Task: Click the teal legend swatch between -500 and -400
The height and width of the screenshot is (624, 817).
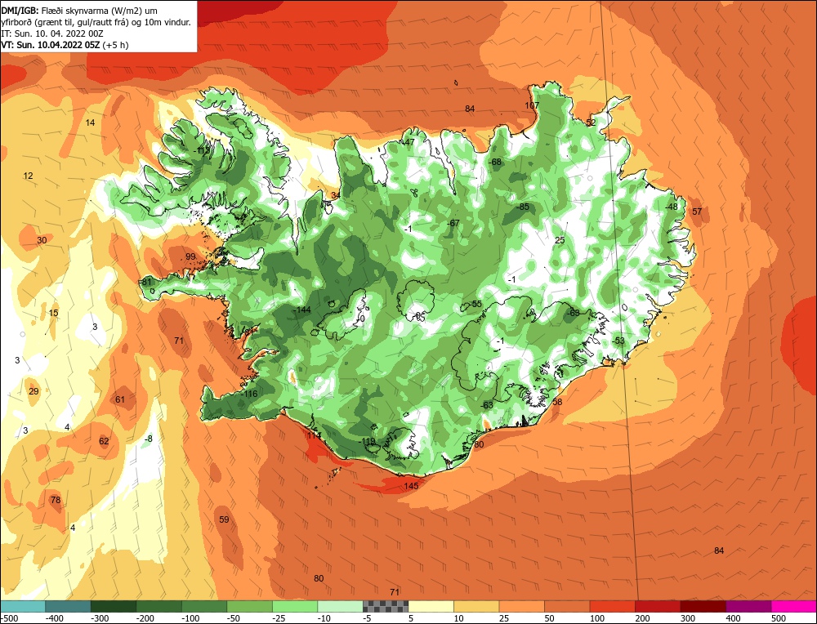Action: 23,606
